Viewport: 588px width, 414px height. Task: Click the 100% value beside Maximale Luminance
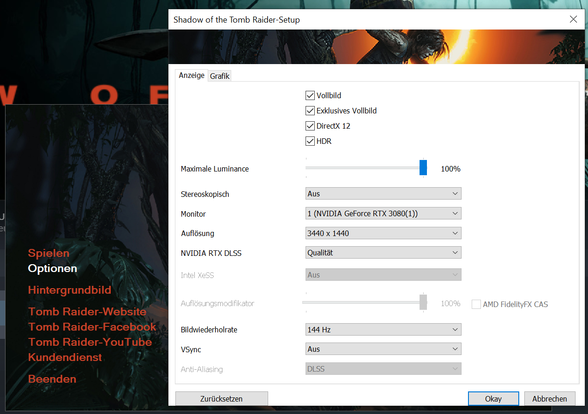[x=450, y=169]
